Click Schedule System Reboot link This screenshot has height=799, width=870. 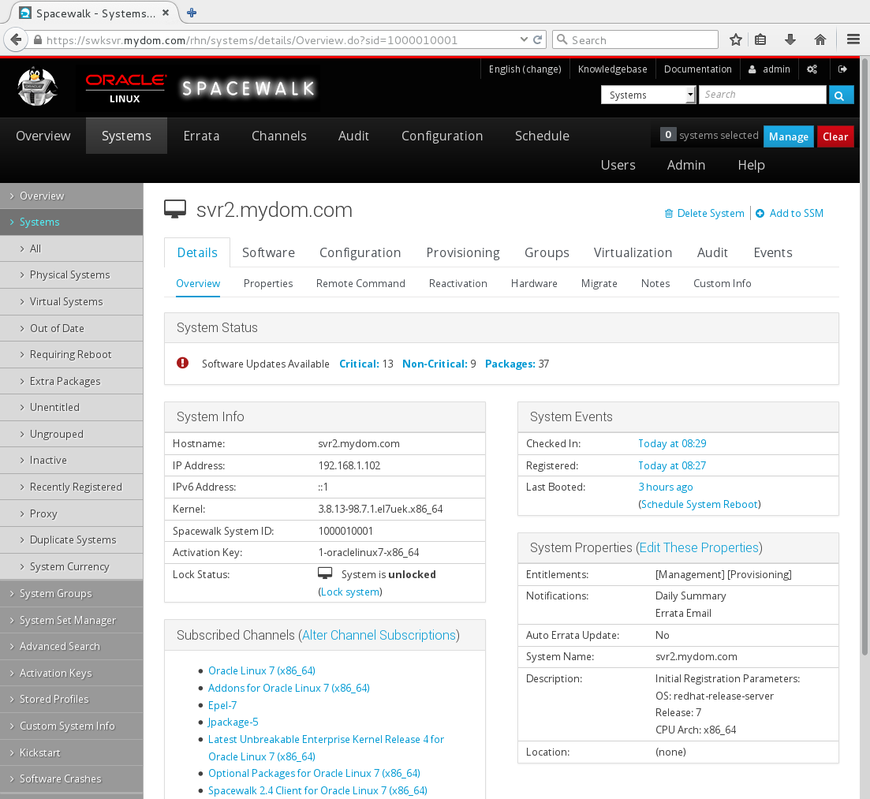[x=699, y=504]
